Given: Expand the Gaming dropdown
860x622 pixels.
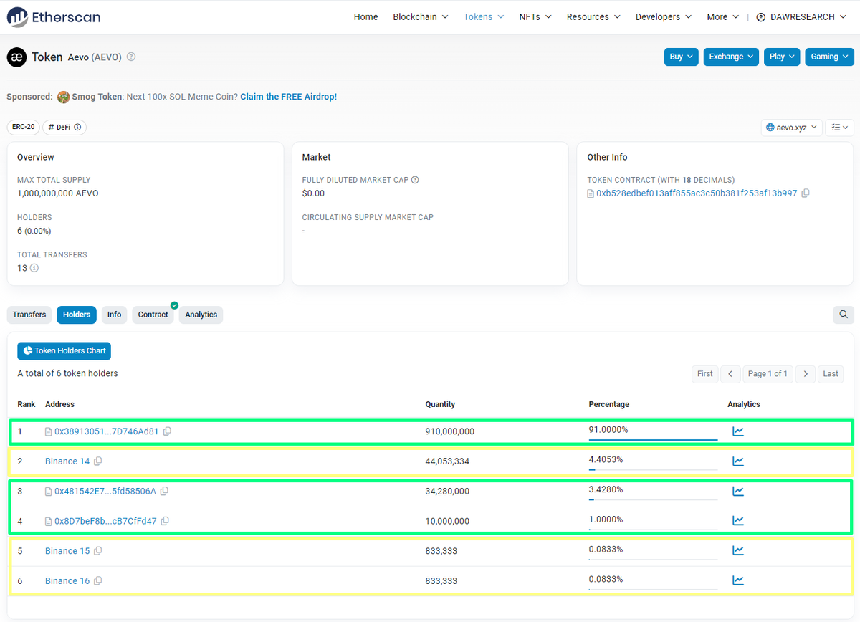Looking at the screenshot, I should click(x=829, y=57).
